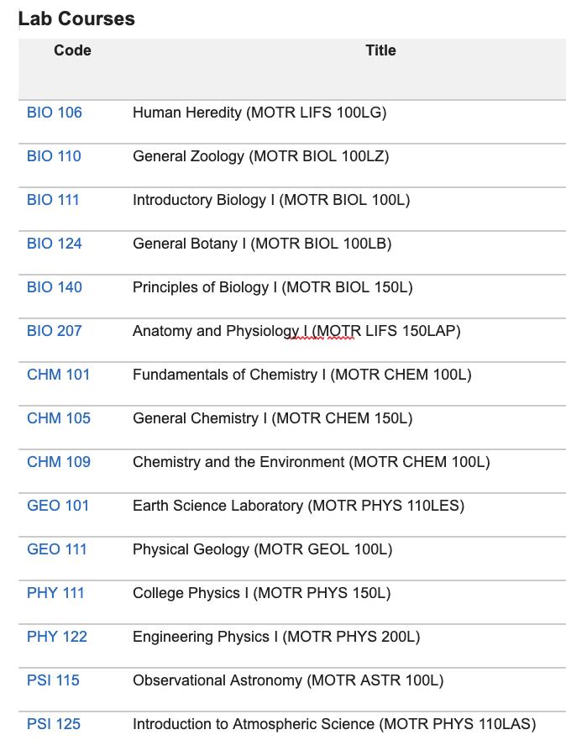Screen dimensions: 566x756
Task: Open the BIO 106 course link
Action: [55, 113]
